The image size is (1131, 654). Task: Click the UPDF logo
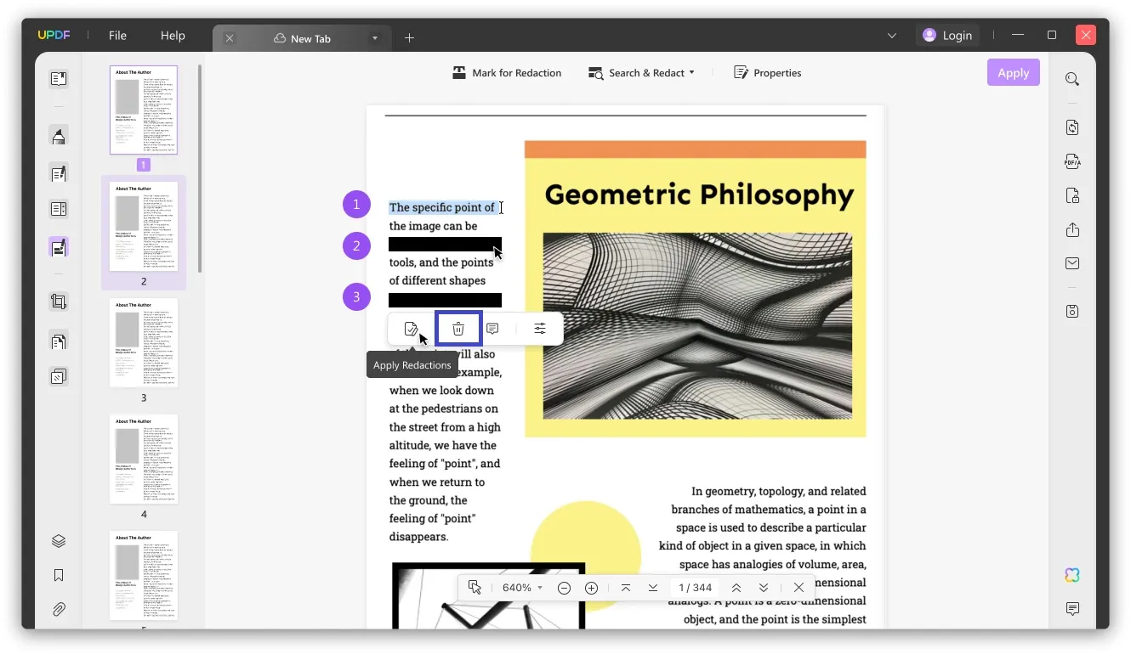coord(53,36)
